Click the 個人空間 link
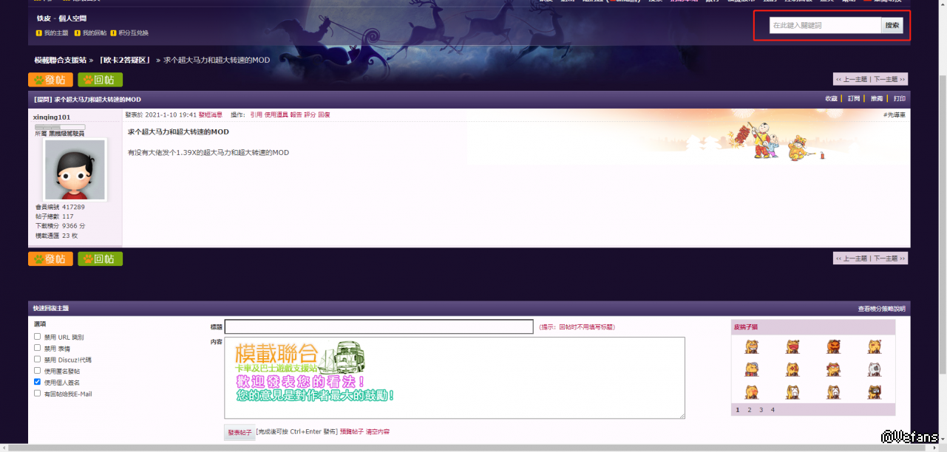Viewport: 947px width, 452px height. pyautogui.click(x=72, y=18)
